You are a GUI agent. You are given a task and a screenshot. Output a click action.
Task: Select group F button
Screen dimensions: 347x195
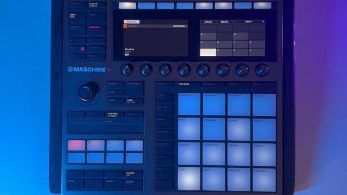[95, 158]
